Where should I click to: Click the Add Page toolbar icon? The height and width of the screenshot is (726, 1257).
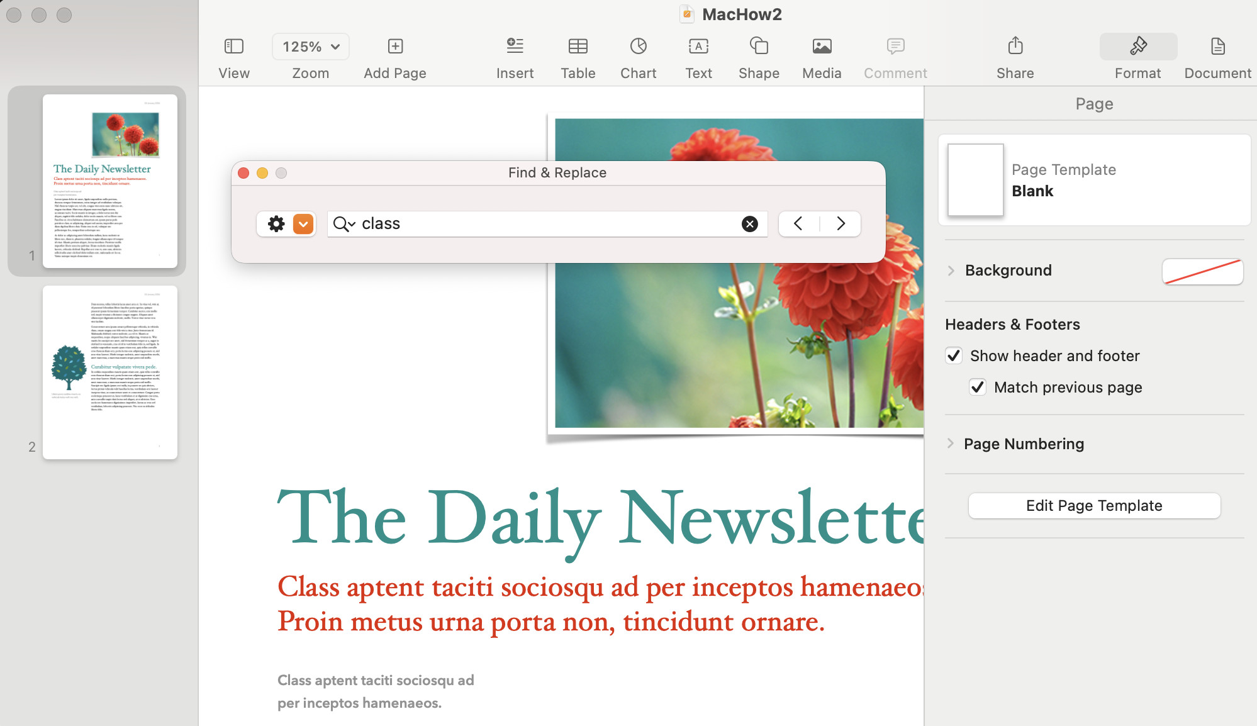(x=395, y=46)
